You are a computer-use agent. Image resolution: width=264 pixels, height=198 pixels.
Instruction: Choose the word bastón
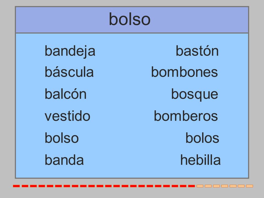pos(197,51)
